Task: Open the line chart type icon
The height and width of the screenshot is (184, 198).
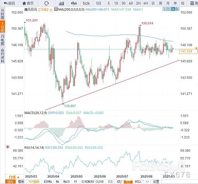Action: (61, 3)
